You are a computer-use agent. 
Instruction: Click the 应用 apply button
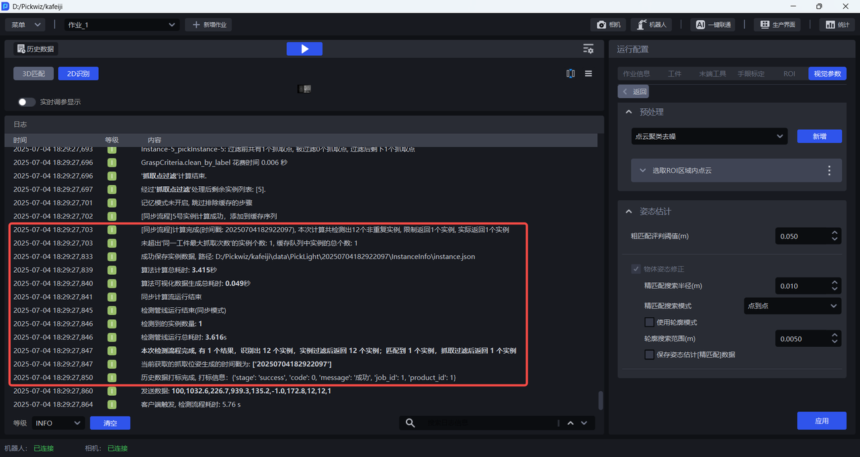click(821, 421)
